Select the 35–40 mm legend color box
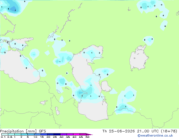Image resolution: width=179 pixels, height=138 pixels. click(70, 134)
